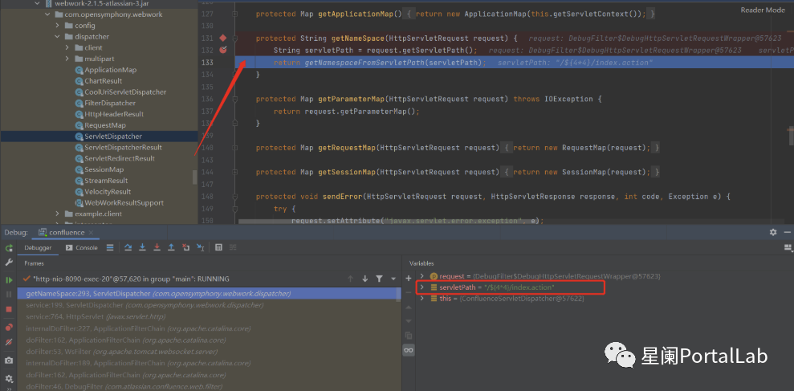Expand the multipart folder

[67, 59]
